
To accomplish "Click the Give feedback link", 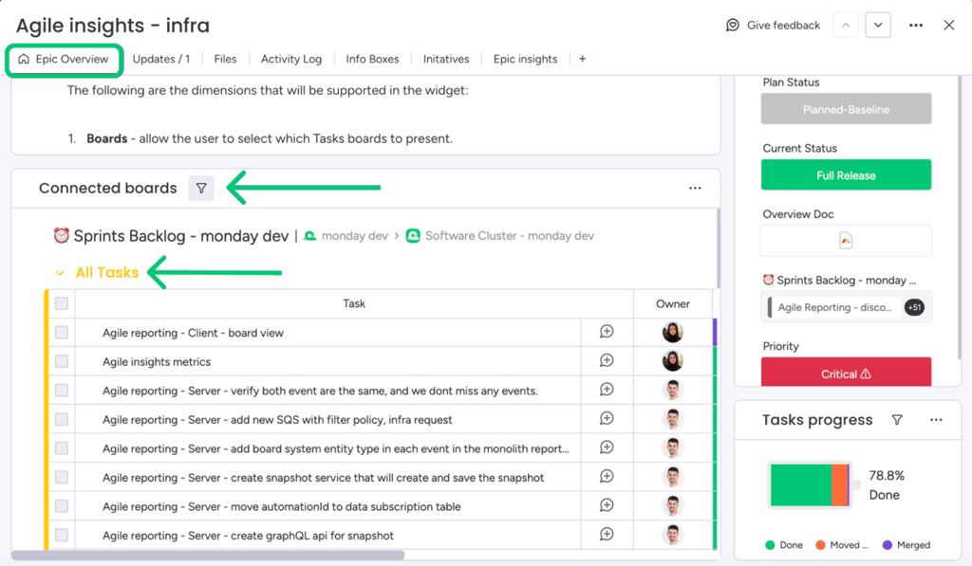I will pos(783,26).
